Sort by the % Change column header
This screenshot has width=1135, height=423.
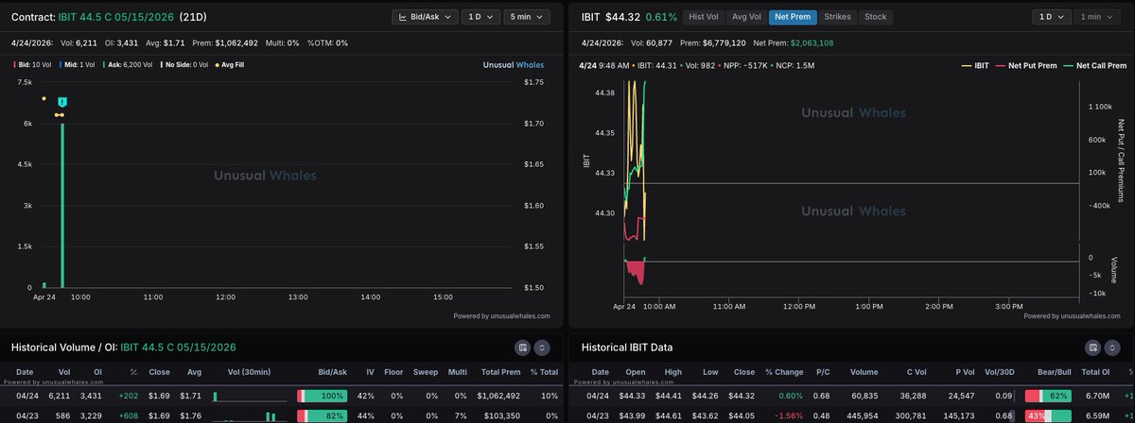(x=782, y=371)
